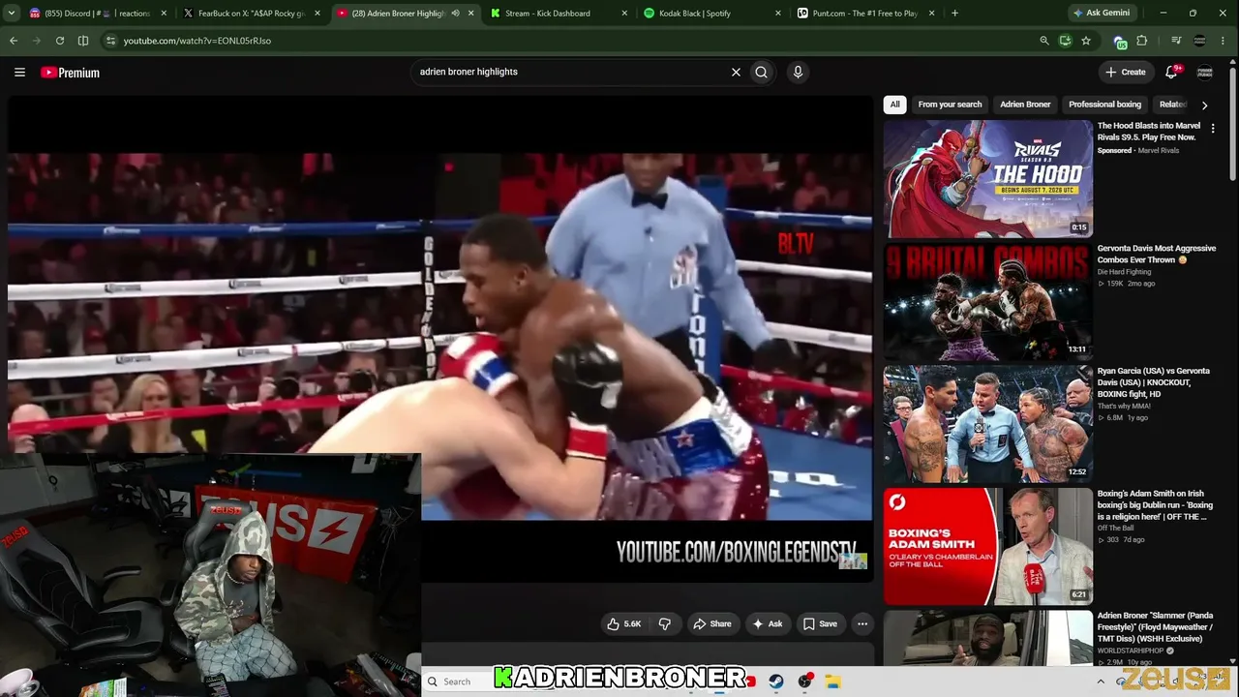Screen dimensions: 1239x697
Task: Open the Die Hard Fighting channel link
Action: coord(1124,272)
